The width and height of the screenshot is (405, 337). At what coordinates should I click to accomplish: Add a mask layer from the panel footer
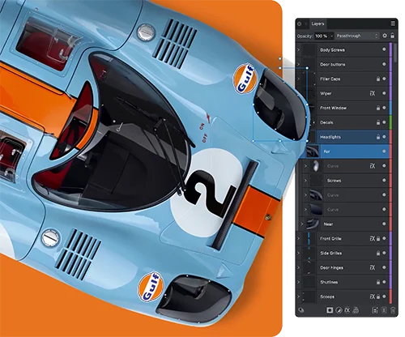point(330,310)
